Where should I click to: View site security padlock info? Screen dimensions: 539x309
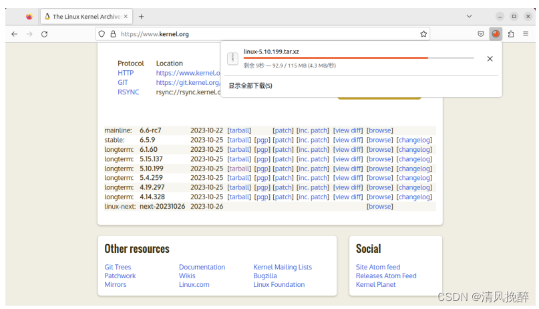[113, 34]
